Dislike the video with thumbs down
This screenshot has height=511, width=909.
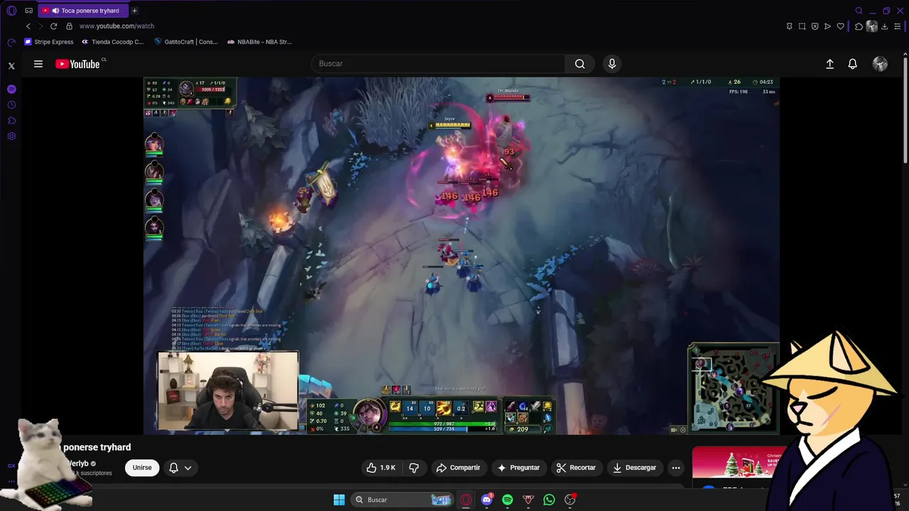(414, 468)
